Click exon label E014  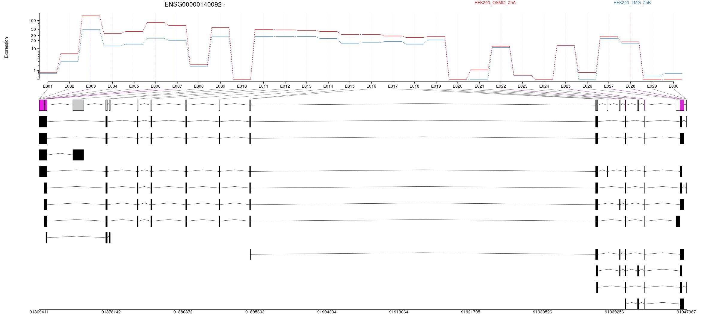click(x=328, y=86)
